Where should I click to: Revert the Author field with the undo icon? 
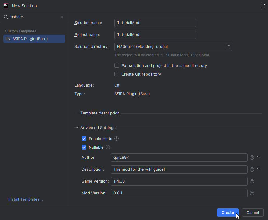click(259, 158)
